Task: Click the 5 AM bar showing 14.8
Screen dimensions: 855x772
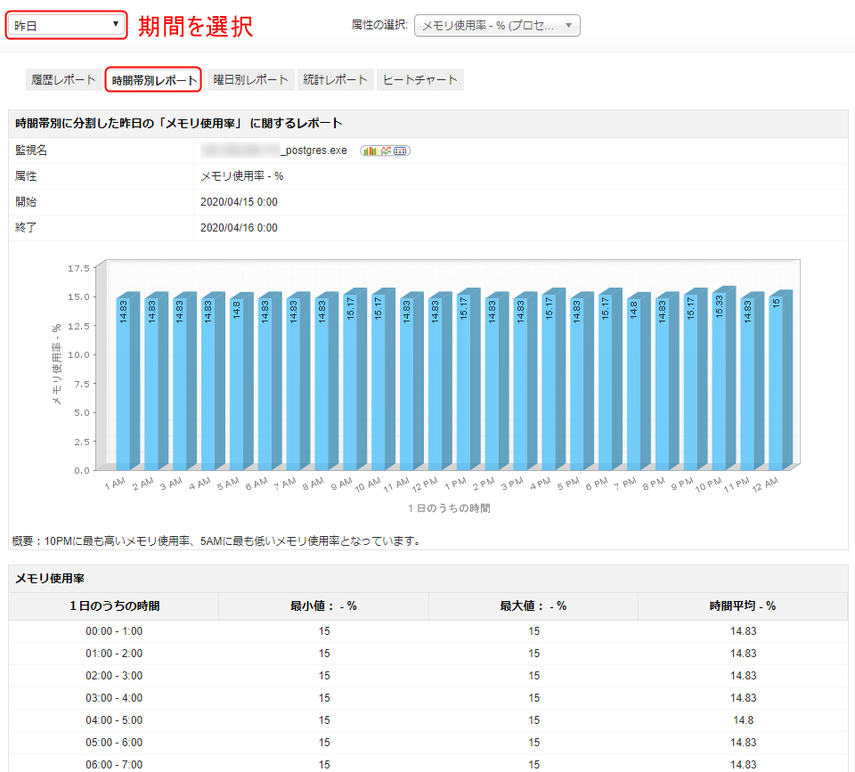Action: coord(236,383)
